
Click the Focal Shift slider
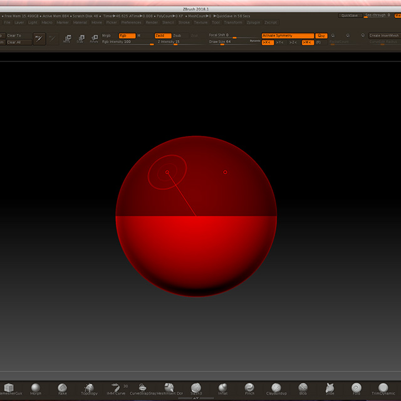tap(234, 36)
